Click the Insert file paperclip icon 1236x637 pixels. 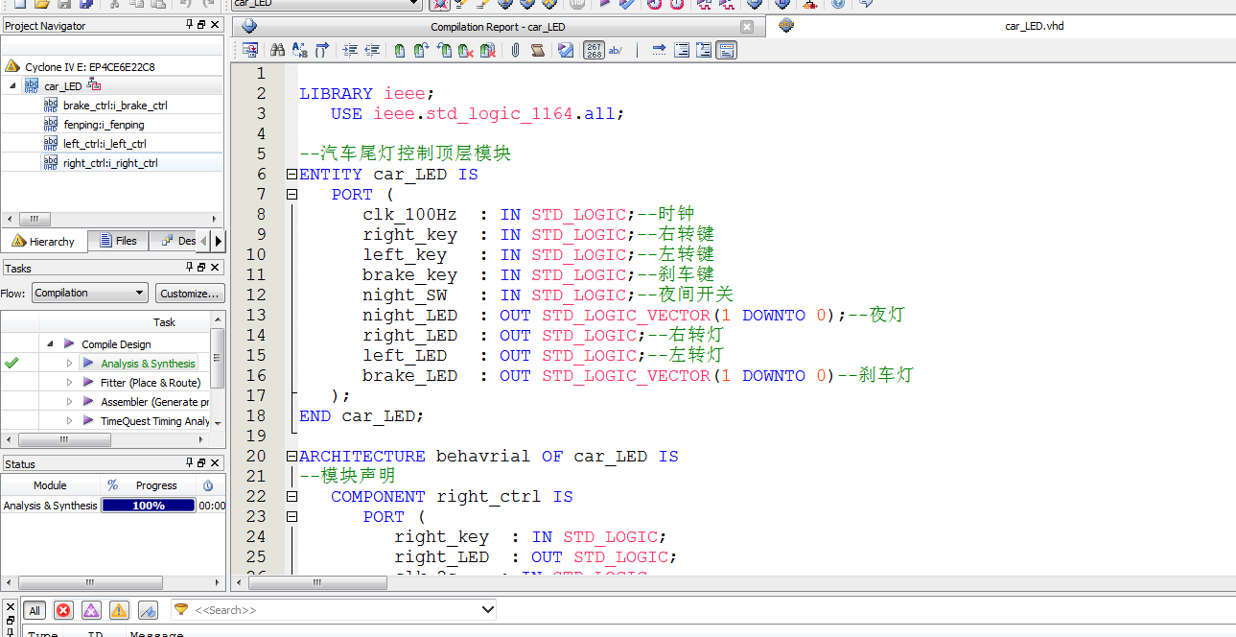515,50
